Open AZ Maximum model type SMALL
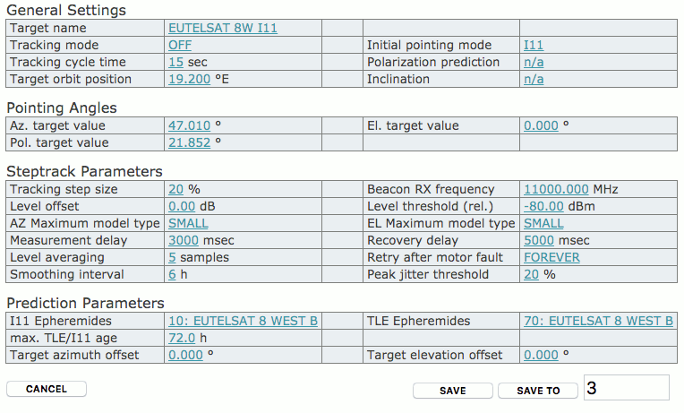 click(x=188, y=223)
